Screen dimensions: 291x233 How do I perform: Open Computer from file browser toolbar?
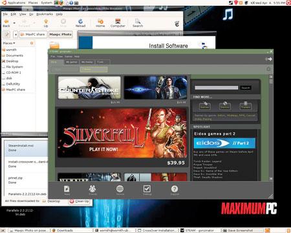click(x=118, y=23)
